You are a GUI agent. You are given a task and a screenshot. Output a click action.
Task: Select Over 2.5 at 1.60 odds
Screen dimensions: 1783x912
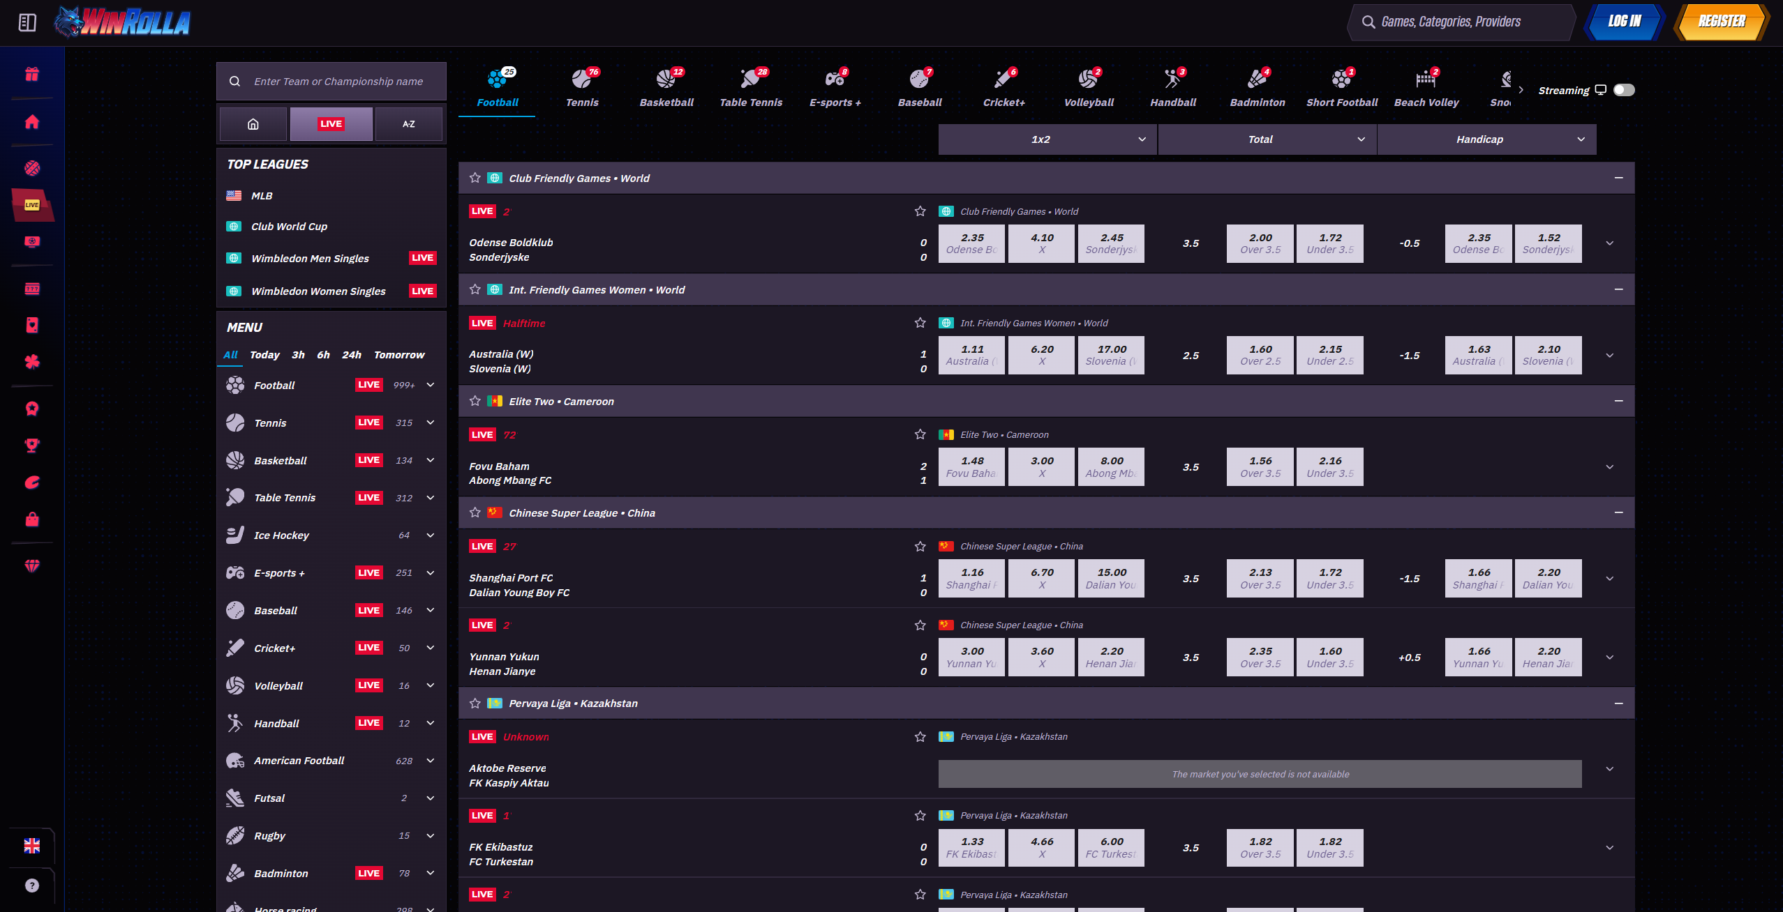click(1260, 356)
